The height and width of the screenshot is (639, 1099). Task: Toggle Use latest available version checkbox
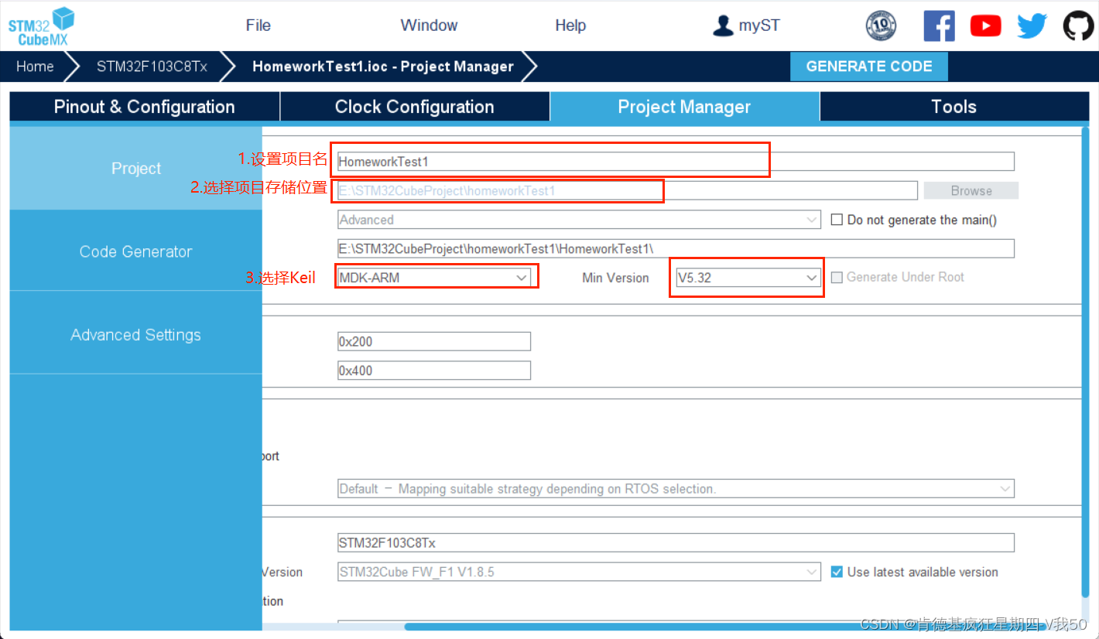[837, 572]
